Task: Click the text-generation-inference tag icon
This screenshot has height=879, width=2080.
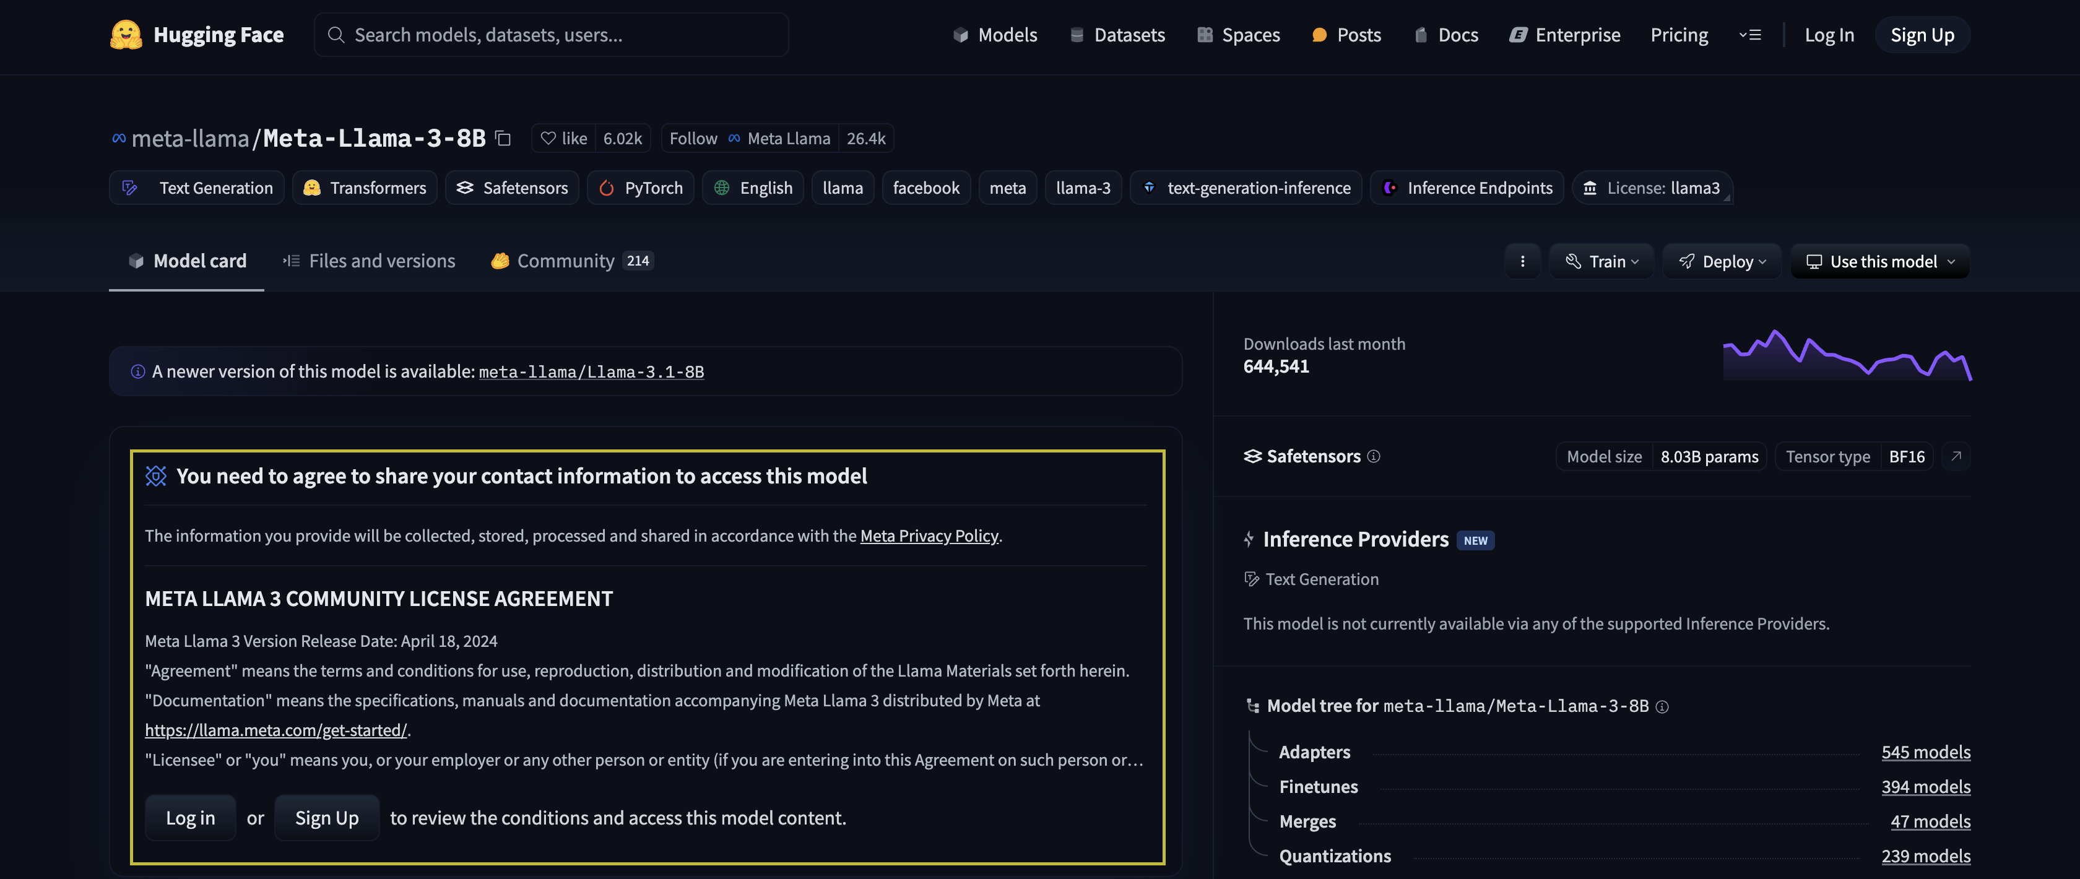Action: click(1149, 188)
